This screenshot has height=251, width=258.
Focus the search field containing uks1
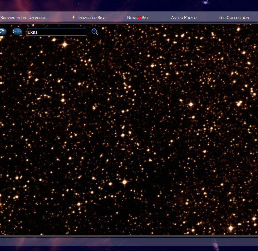coord(57,32)
